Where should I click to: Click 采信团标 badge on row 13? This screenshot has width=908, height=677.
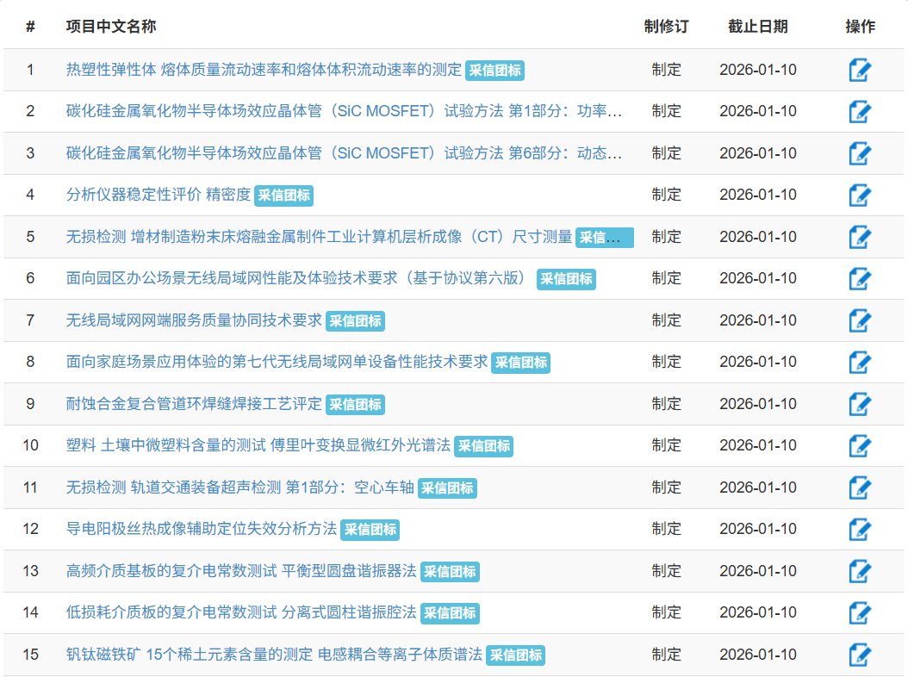[450, 571]
